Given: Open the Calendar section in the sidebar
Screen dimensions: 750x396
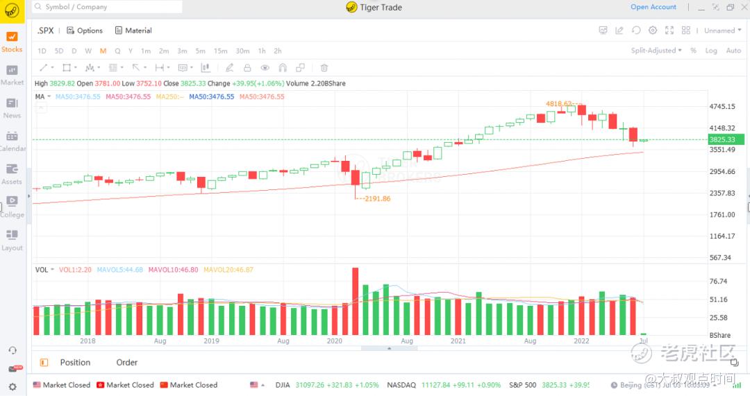Looking at the screenshot, I should (12, 142).
